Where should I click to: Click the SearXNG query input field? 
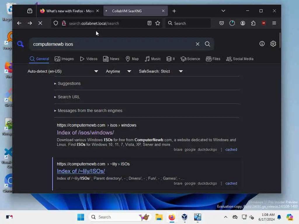point(112,44)
